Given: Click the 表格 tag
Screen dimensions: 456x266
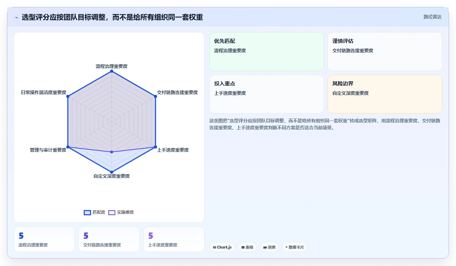Looking at the screenshot, I should point(247,247).
